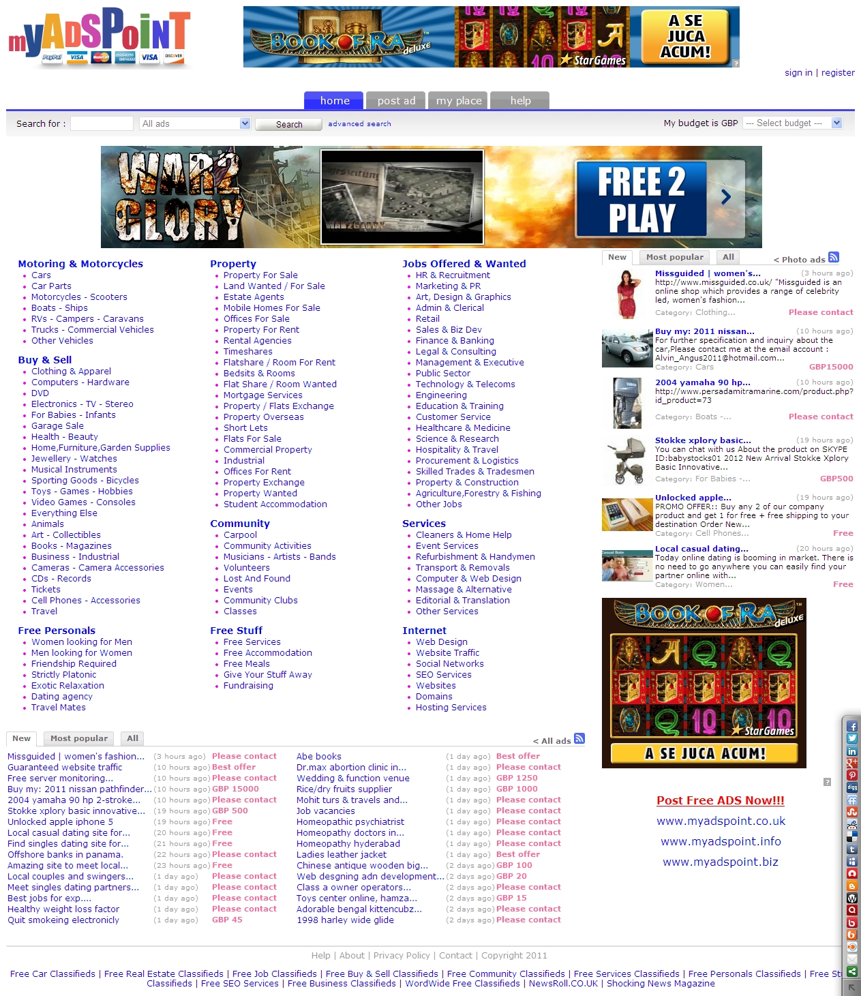Share via Myspace sidebar icon
The height and width of the screenshot is (996, 861).
click(x=852, y=861)
